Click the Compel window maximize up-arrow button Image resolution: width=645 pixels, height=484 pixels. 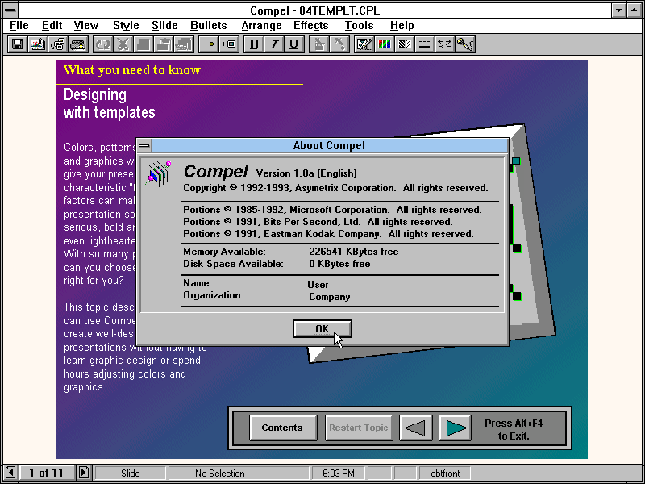click(x=635, y=10)
